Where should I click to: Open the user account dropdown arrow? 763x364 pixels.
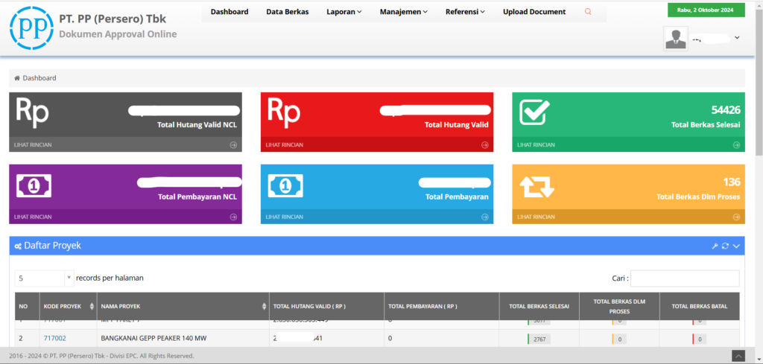click(737, 37)
